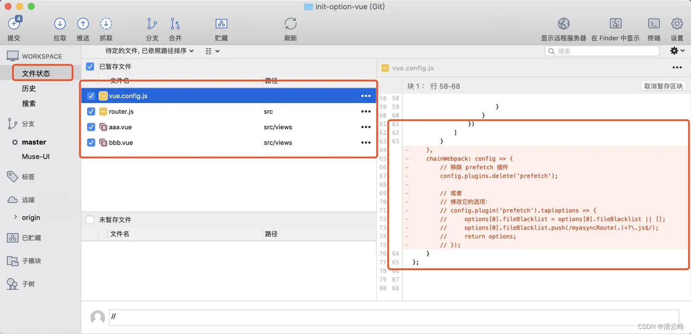The height and width of the screenshot is (334, 691).
Task: Select the Muse-UI branch
Action: [36, 156]
